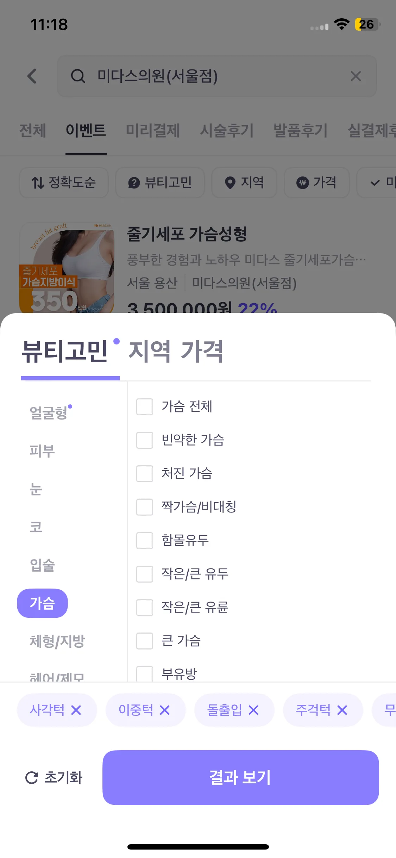
Task: Open the 가격 filter chip
Action: 316,182
